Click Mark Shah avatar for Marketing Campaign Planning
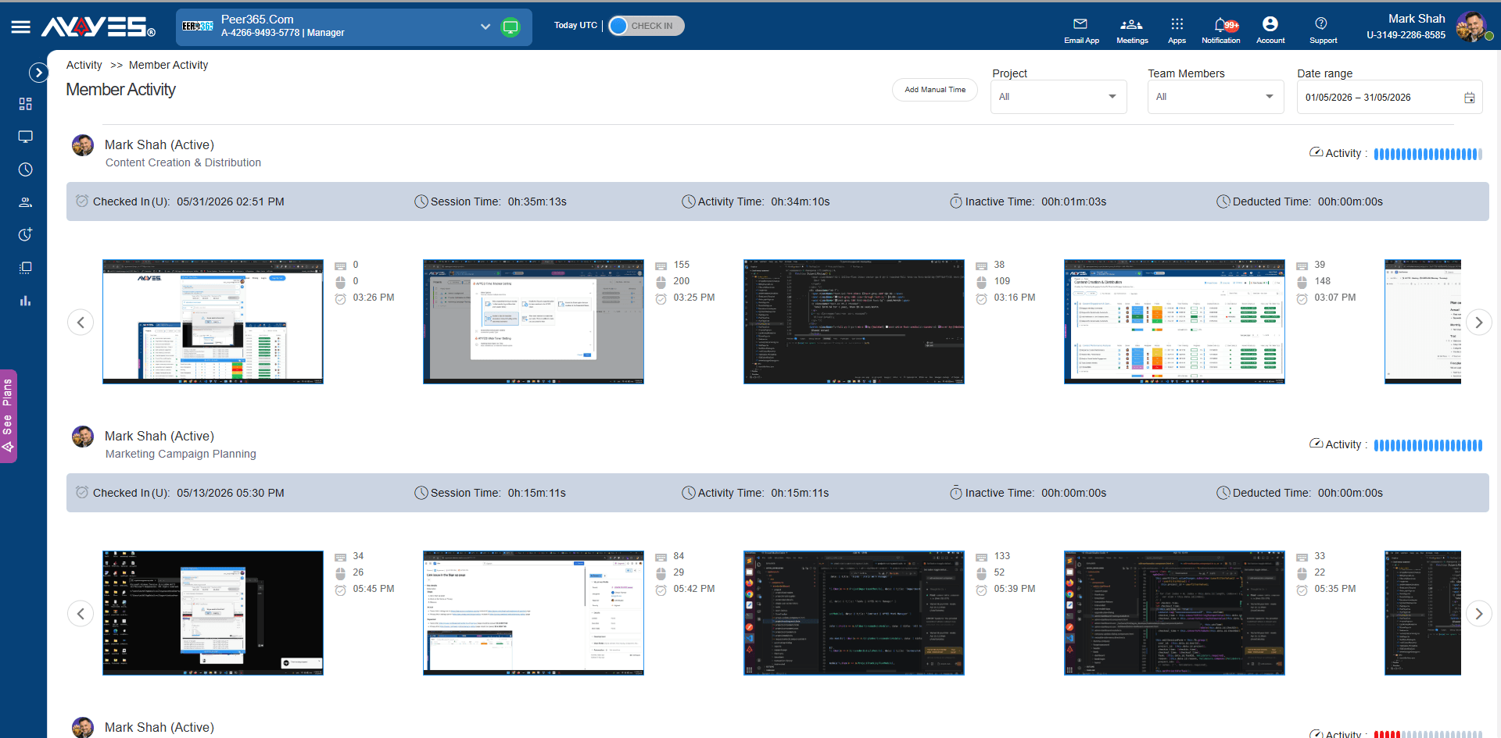1501x738 pixels. click(83, 437)
